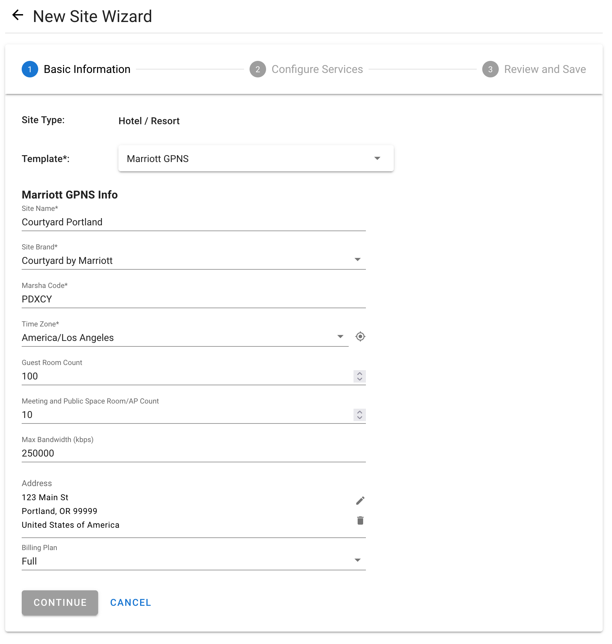The image size is (612, 644).
Task: Decrease Meeting Room/AP Count with stepper
Action: tap(359, 418)
